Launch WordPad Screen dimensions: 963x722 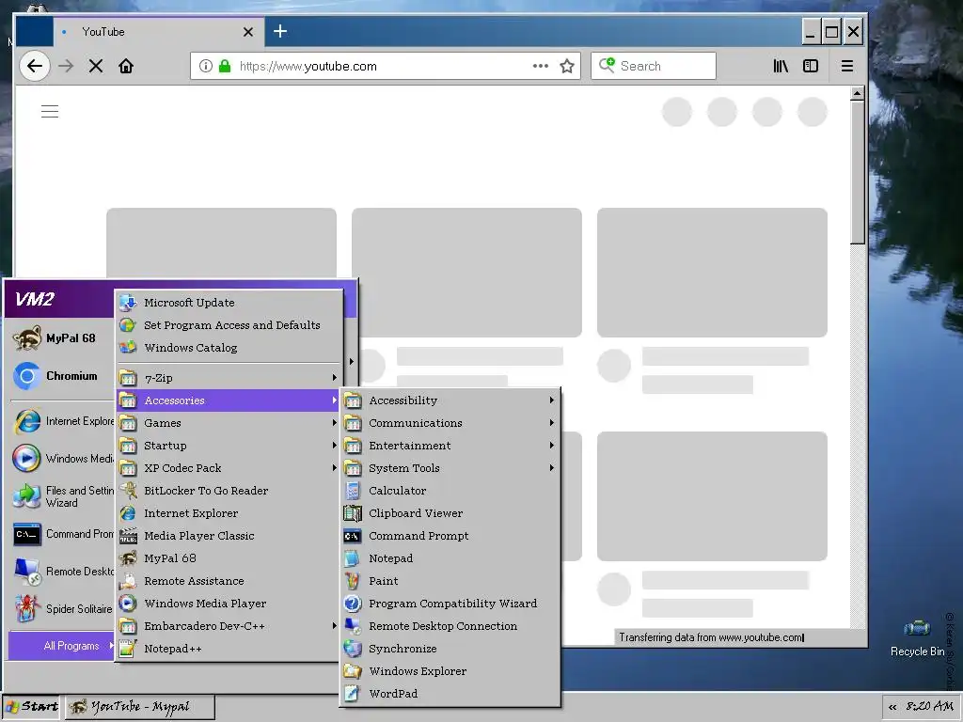[x=450, y=694]
